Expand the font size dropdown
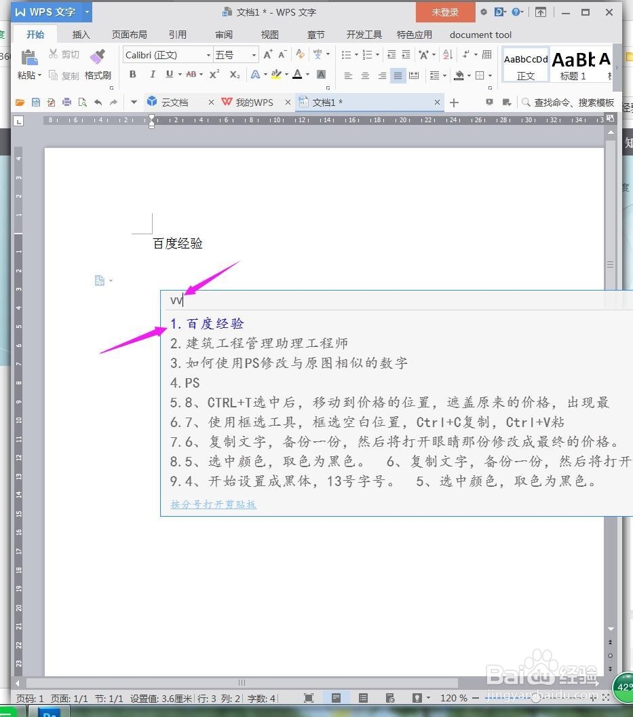Image resolution: width=633 pixels, height=717 pixels. (x=254, y=54)
